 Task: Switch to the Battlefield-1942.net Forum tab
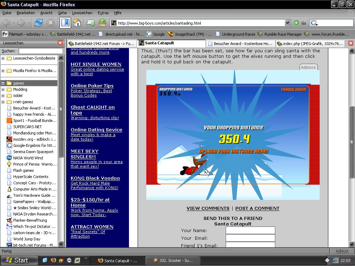(x=102, y=43)
